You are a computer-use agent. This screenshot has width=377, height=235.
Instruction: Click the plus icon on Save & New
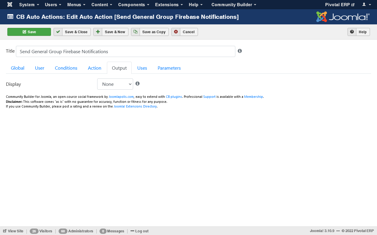tap(98, 32)
